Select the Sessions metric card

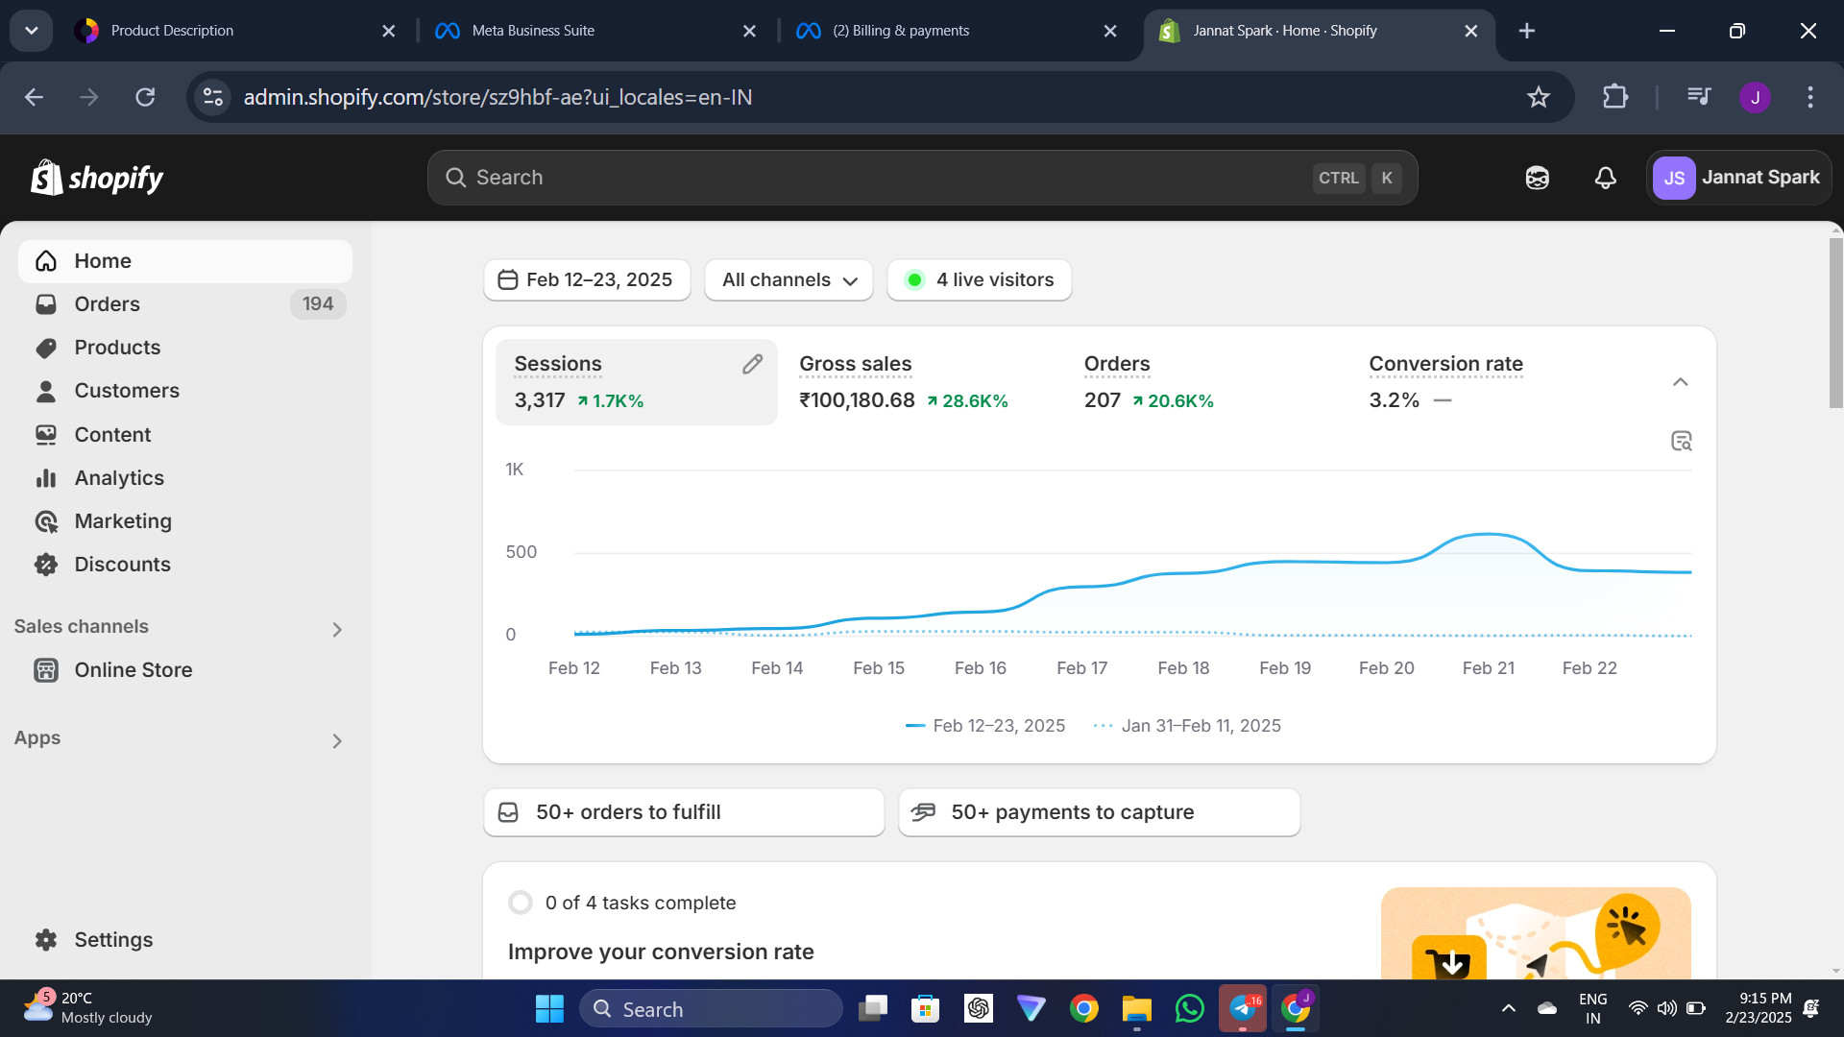tap(636, 382)
